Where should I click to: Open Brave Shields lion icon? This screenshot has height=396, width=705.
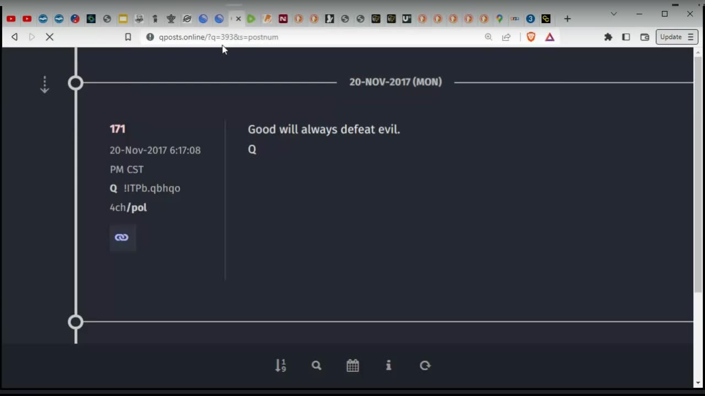pyautogui.click(x=531, y=37)
